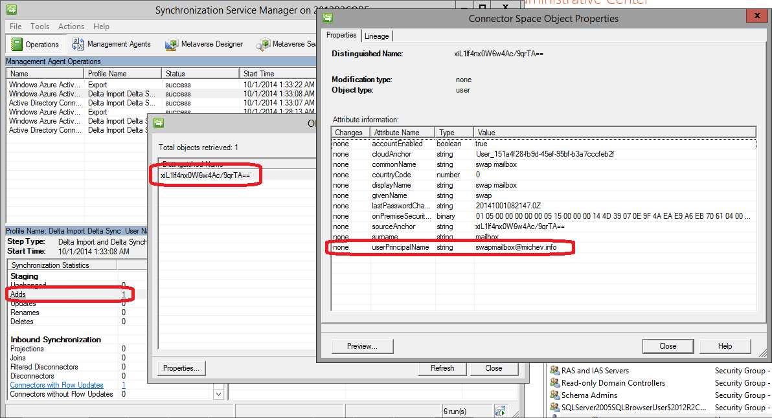Click the Properties button in the objects dialog
The width and height of the screenshot is (772, 418).
[x=181, y=368]
